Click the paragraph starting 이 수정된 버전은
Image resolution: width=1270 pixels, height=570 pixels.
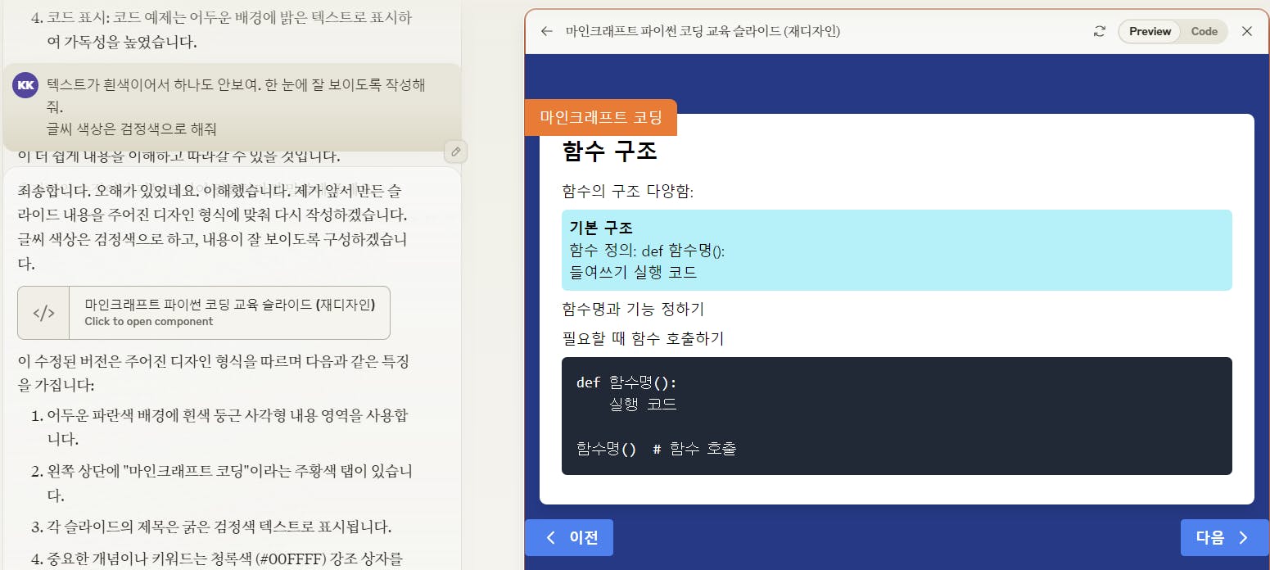pos(213,373)
